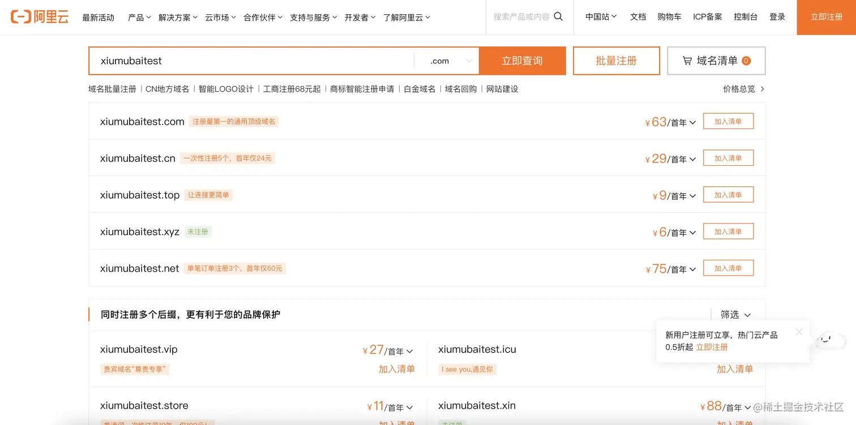Click the I see you,遇见你 tag
Screen dimensions: 856x425
(x=467, y=369)
